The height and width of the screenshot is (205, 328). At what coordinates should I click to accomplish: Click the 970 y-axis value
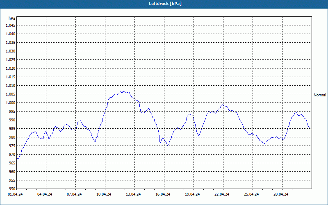tap(12, 155)
